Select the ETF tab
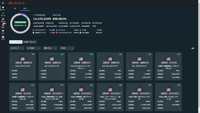Screen dimensions: 200x113 [x=25, y=8]
